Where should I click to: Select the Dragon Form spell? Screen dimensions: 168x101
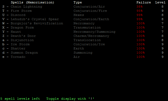pos(83,27)
